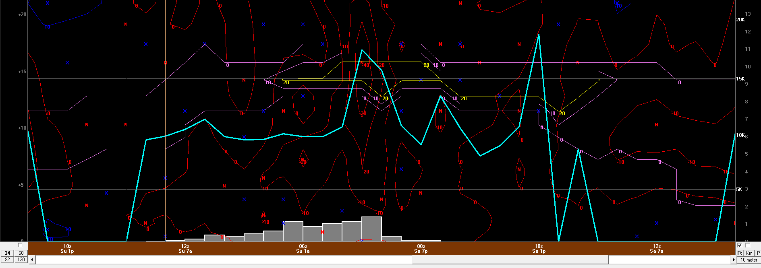
Task: Click the scrollbar right arrow
Action: 733,260
